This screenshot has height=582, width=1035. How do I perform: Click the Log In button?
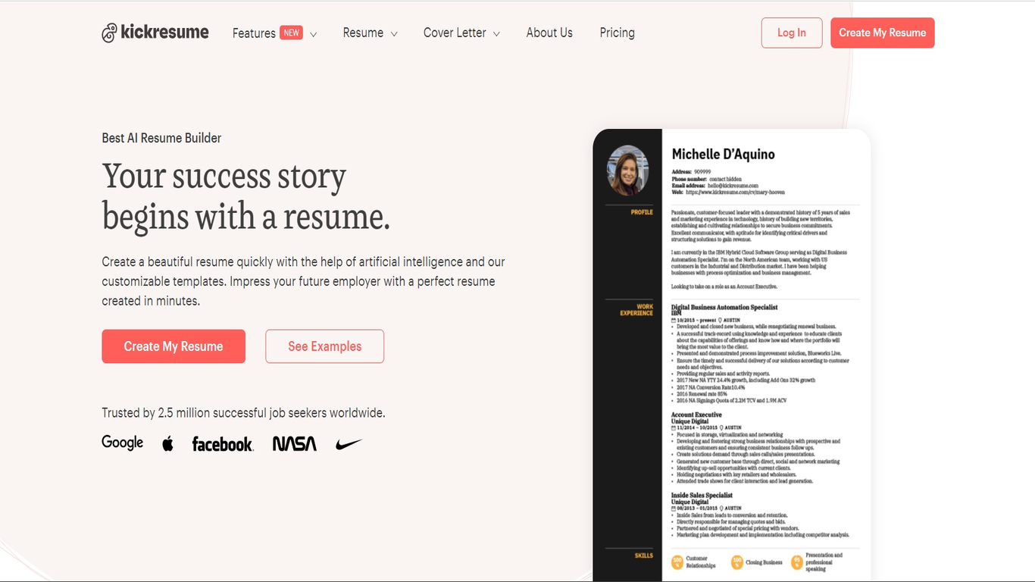coord(791,33)
